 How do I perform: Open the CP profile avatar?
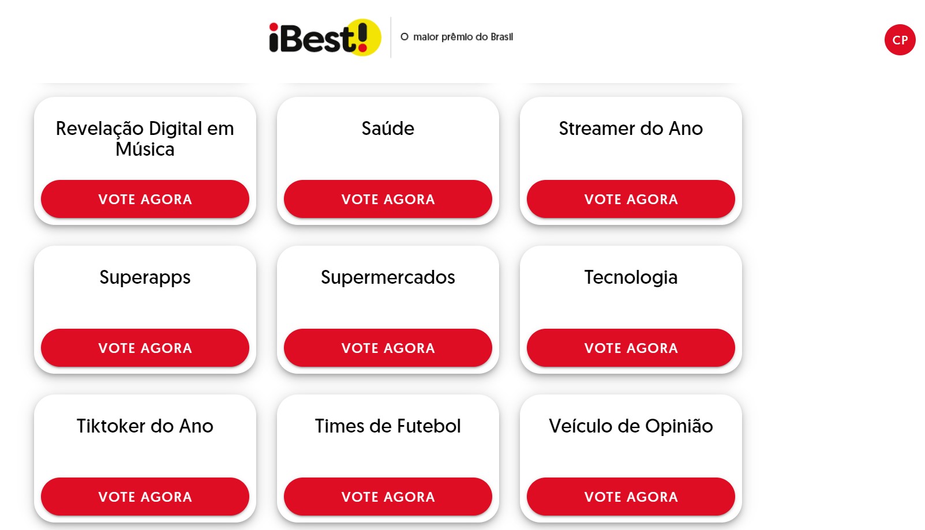900,40
